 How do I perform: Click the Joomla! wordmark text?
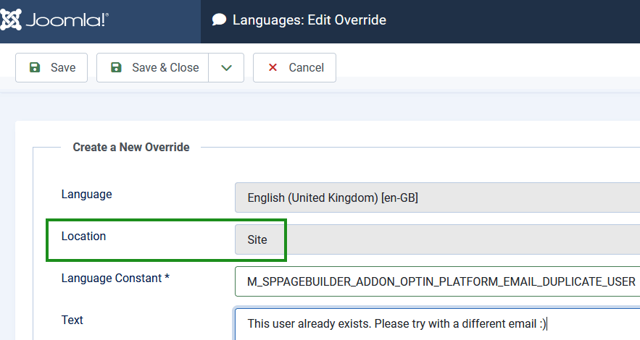coord(67,20)
